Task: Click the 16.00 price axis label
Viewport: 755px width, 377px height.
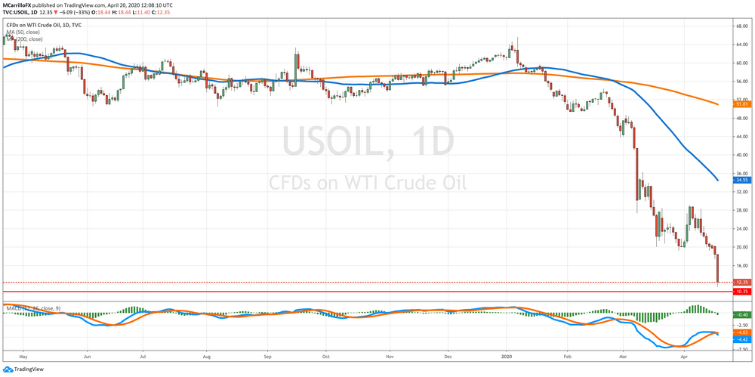Action: tap(741, 266)
